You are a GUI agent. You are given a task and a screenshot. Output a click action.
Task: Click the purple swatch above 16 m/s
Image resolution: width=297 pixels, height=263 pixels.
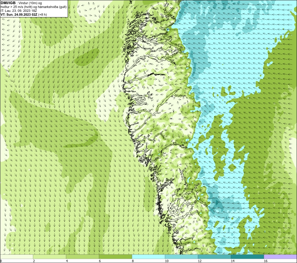[x=280, y=256]
